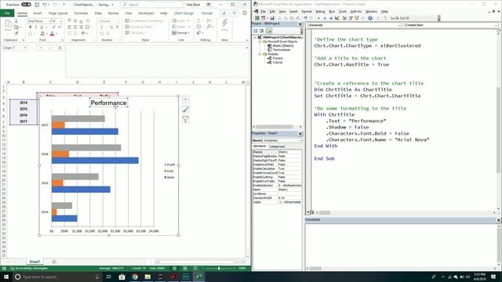Collapse Microsoft Excel Objects folder

pos(260,42)
